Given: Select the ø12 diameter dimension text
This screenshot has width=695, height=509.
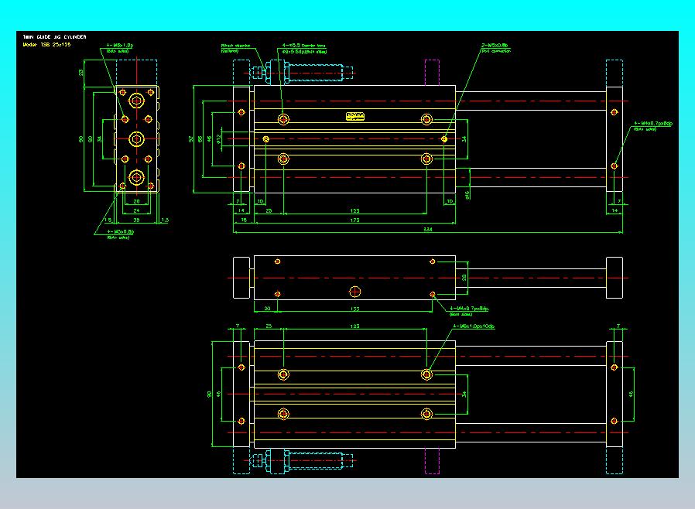Looking at the screenshot, I should (218, 139).
